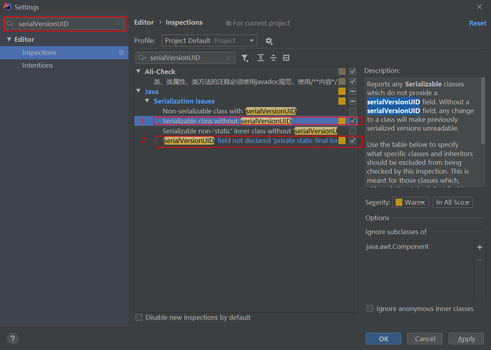Select Serializable non-'static' inner class row
This screenshot has width=491, height=350.
click(246, 131)
